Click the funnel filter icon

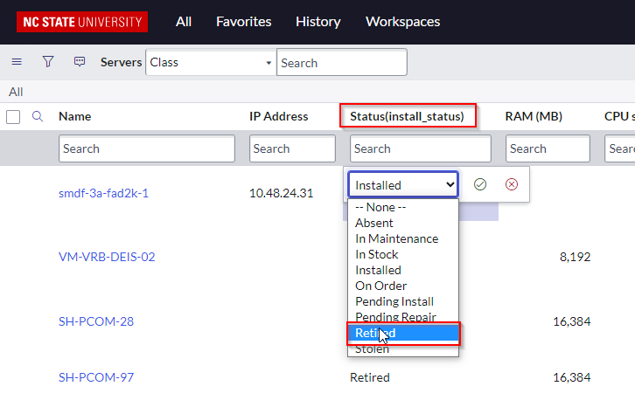point(48,62)
